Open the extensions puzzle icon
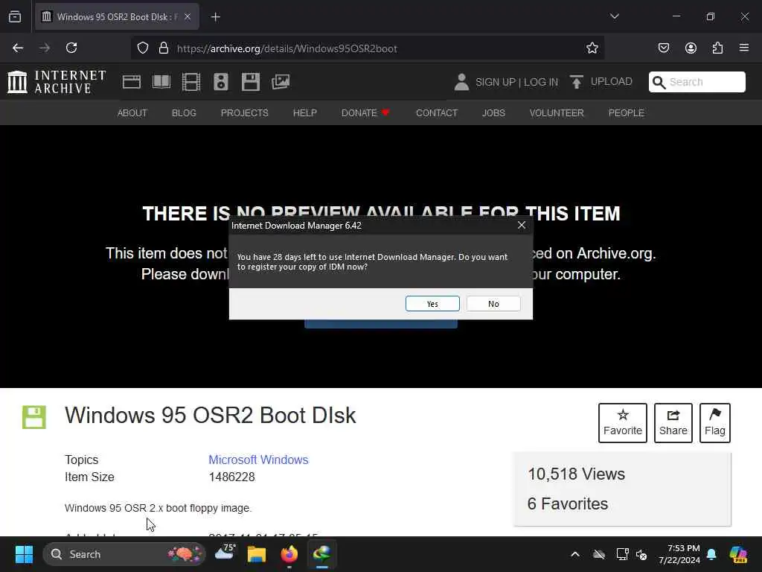Screen dimensions: 762x572 717,48
